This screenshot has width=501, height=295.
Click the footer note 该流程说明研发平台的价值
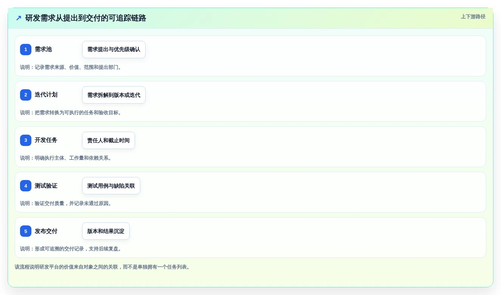click(103, 267)
